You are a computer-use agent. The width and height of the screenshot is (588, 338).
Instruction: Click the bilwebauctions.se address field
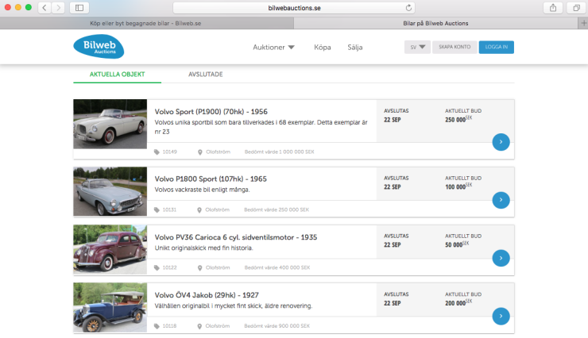(x=294, y=8)
